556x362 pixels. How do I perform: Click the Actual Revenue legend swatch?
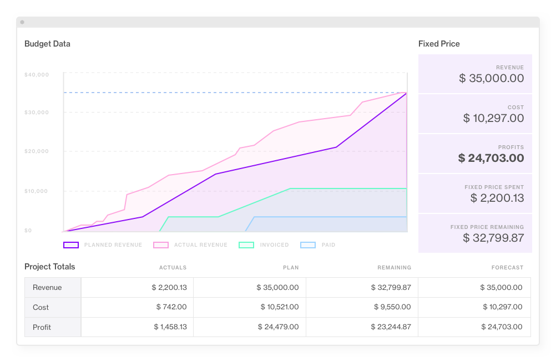click(160, 245)
